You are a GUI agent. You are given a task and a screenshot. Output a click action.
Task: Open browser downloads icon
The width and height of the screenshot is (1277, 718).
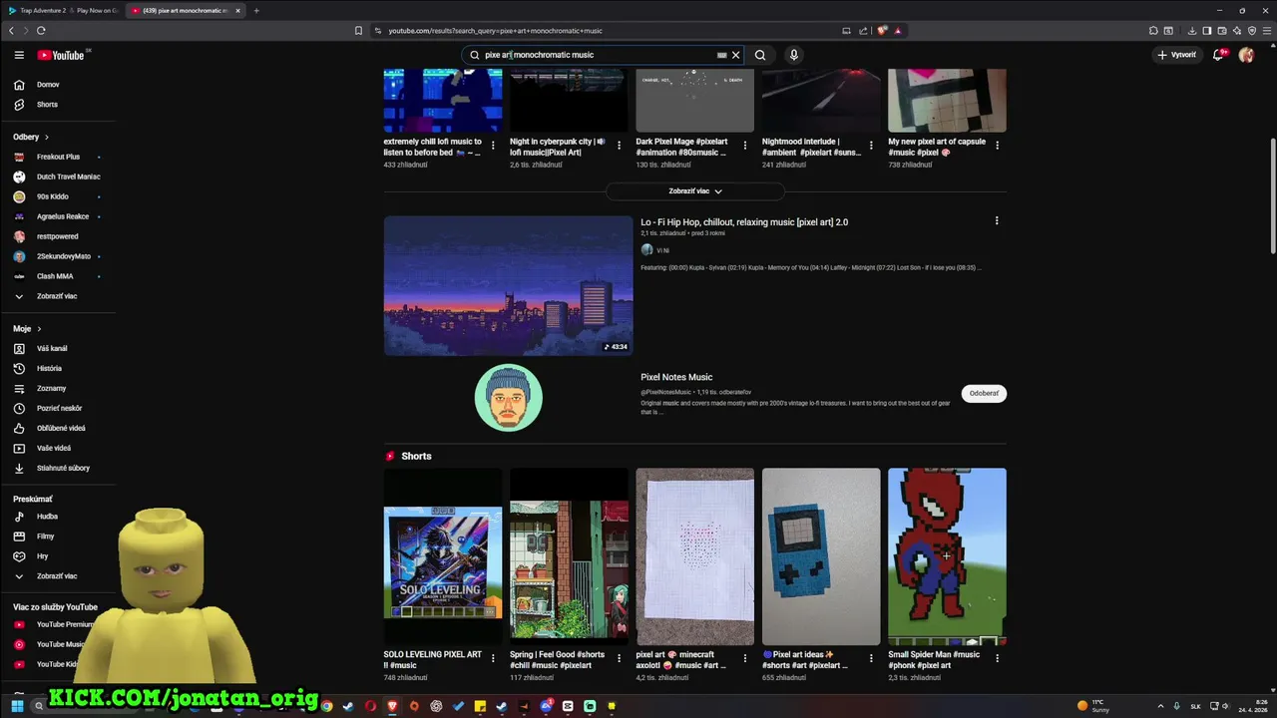1192,31
